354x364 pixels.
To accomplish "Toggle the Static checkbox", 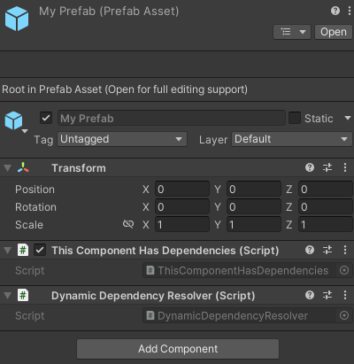I will [295, 118].
